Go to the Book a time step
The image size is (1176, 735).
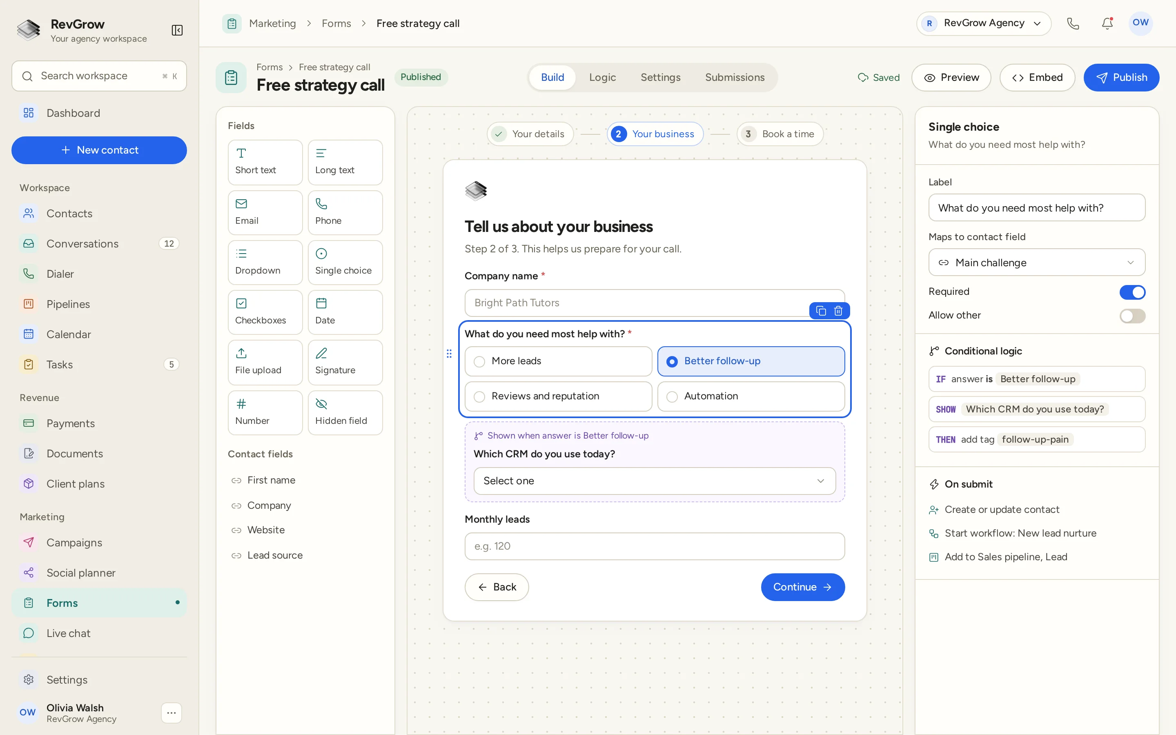pos(780,134)
